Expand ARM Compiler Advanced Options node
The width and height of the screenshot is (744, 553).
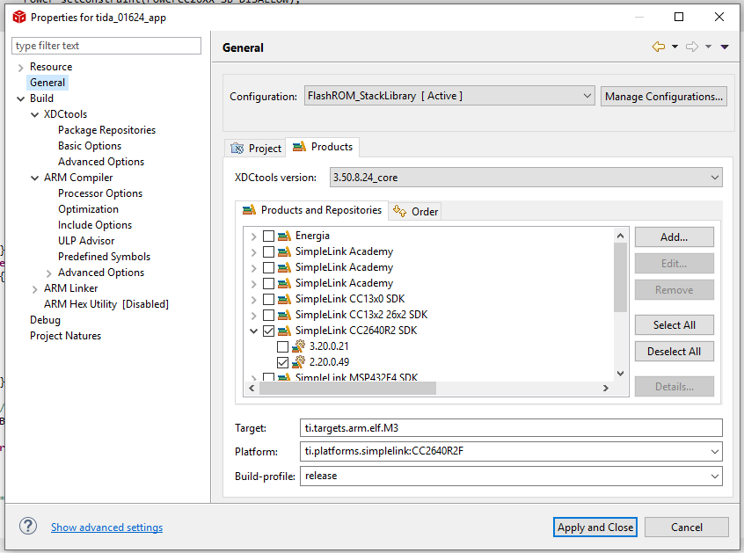point(49,273)
